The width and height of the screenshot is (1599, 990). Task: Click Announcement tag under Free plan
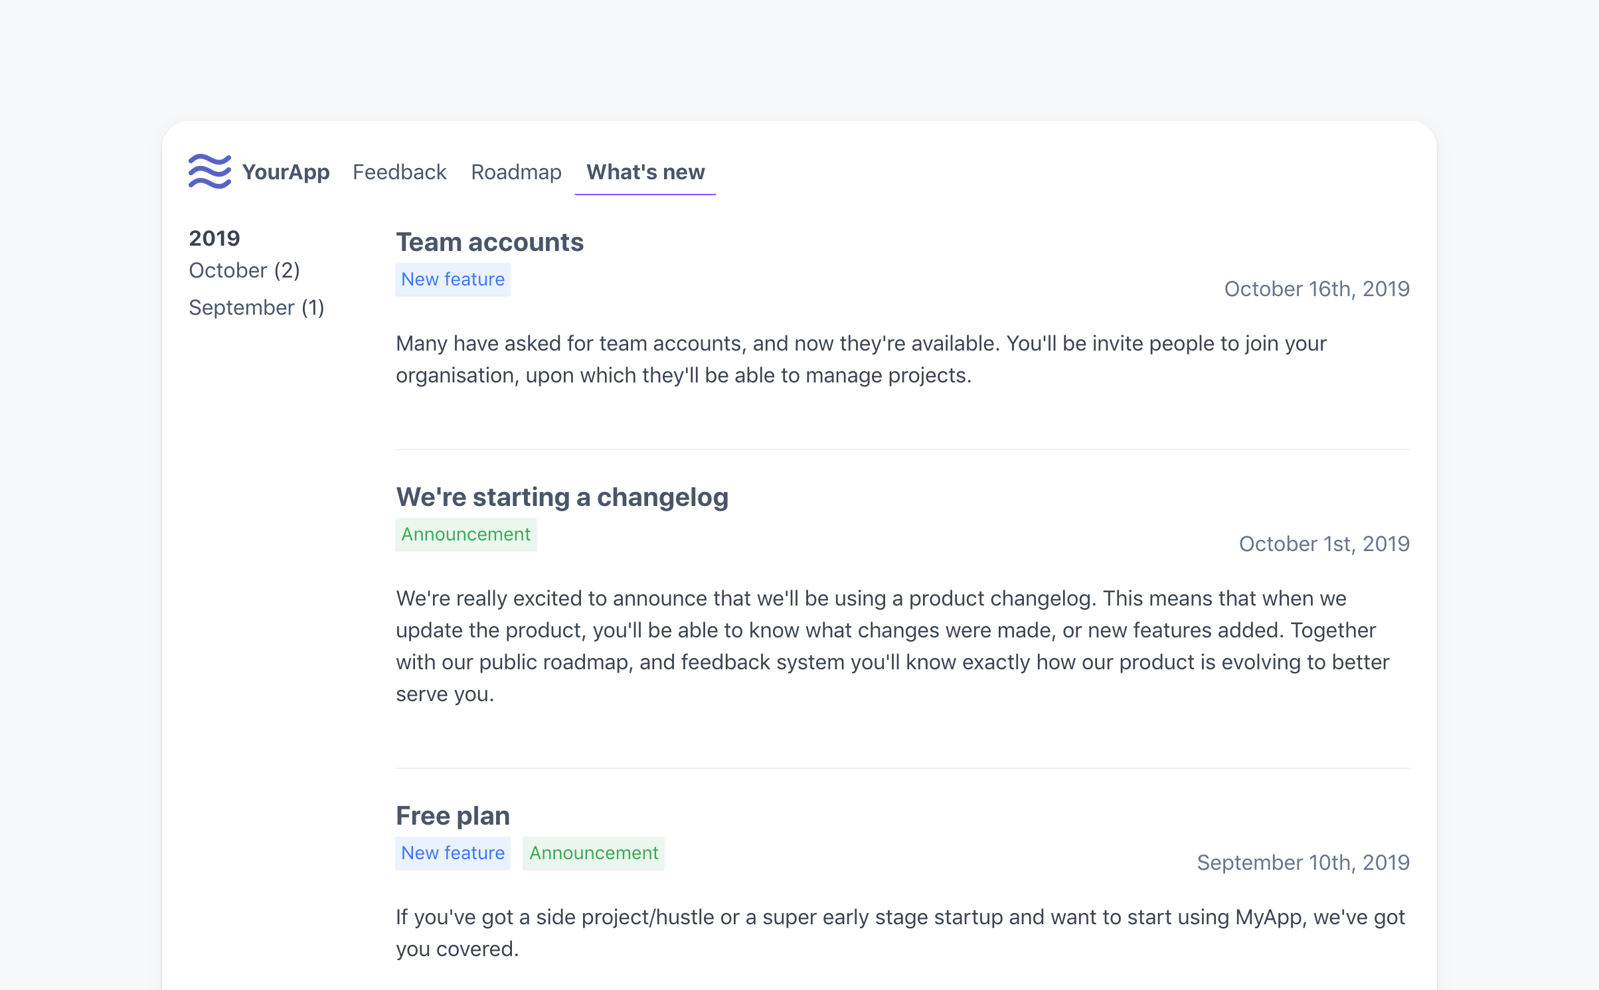594,853
